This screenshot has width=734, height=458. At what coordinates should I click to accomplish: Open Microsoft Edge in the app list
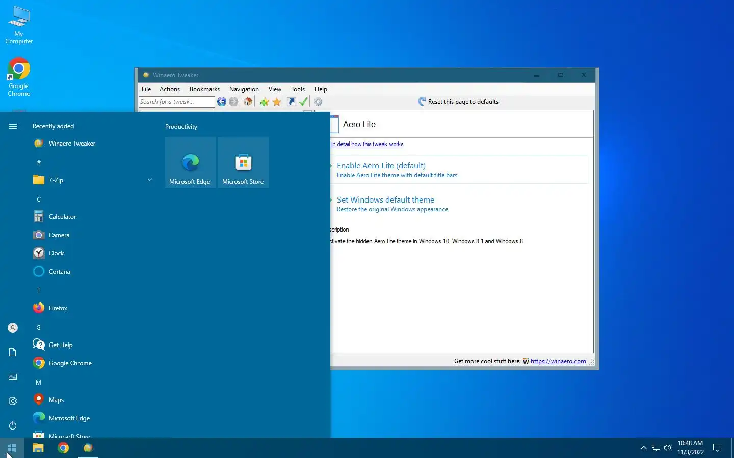(92, 418)
